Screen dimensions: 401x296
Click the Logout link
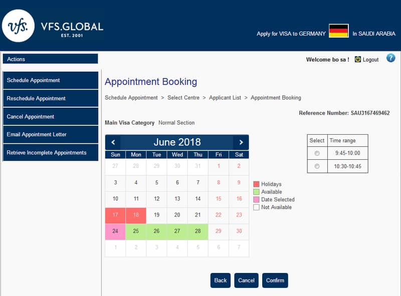pyautogui.click(x=370, y=60)
